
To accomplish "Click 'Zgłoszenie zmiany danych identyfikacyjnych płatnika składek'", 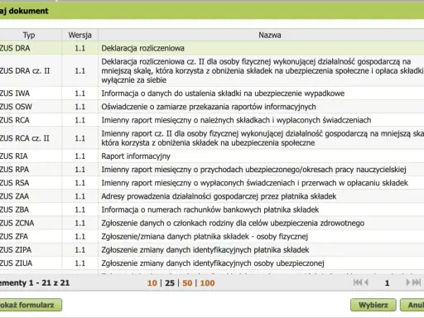I will point(205,250).
